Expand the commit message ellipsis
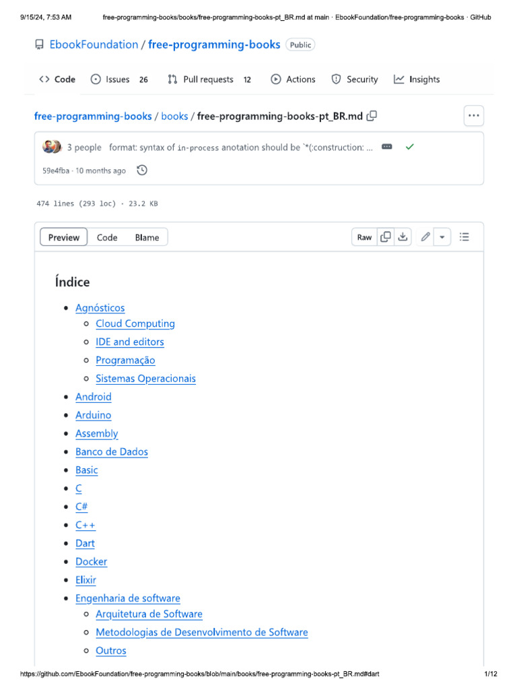 pos(387,147)
